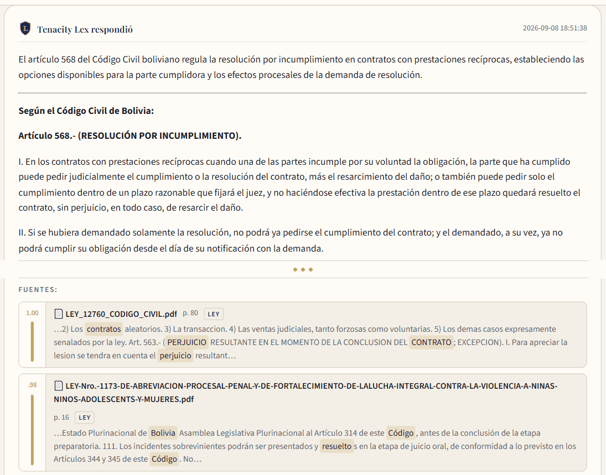Click the 'p. 16' page reference
Viewport: 606px width, 475px height.
[x=61, y=417]
